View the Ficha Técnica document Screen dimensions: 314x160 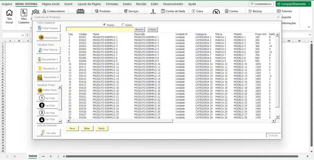click(48, 50)
